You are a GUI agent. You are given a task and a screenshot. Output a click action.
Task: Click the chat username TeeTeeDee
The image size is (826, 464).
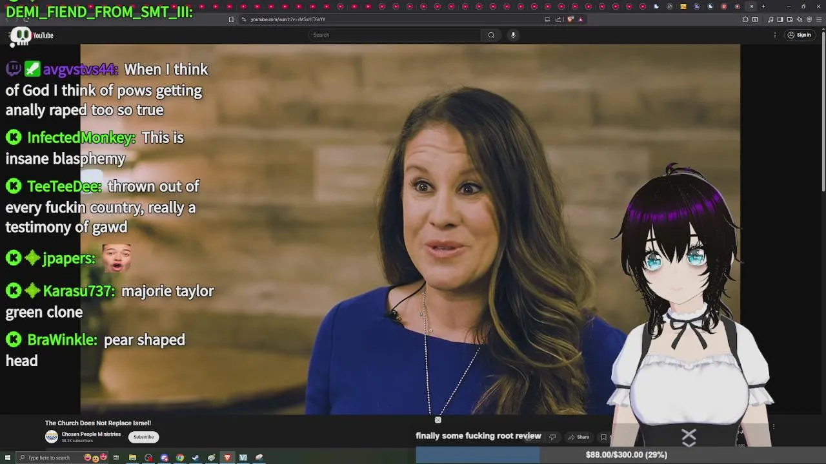(65, 186)
